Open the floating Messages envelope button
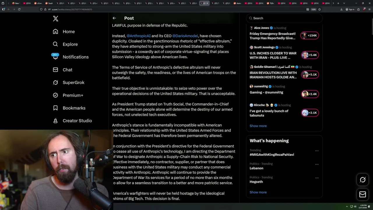This screenshot has width=373, height=210. click(x=363, y=195)
